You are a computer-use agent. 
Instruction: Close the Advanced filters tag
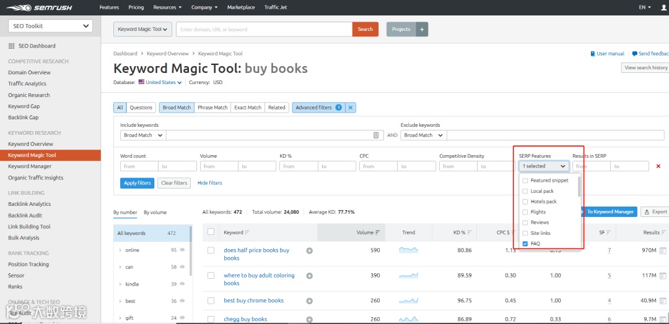pyautogui.click(x=350, y=108)
